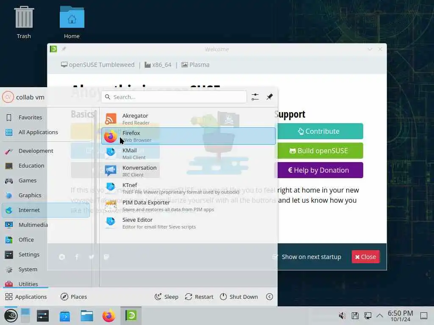434x325 pixels.
Task: Open the Graphics category
Action: 46,196
